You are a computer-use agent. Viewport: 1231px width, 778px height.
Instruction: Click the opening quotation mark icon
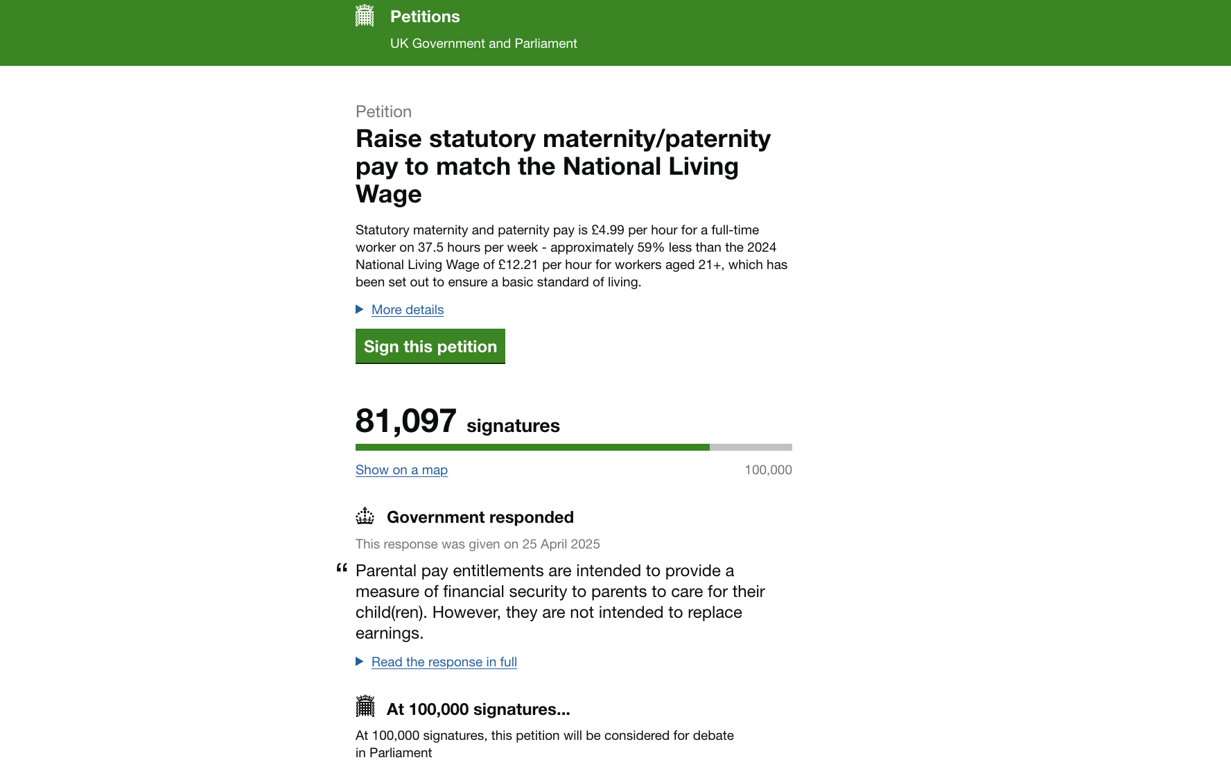(x=342, y=568)
